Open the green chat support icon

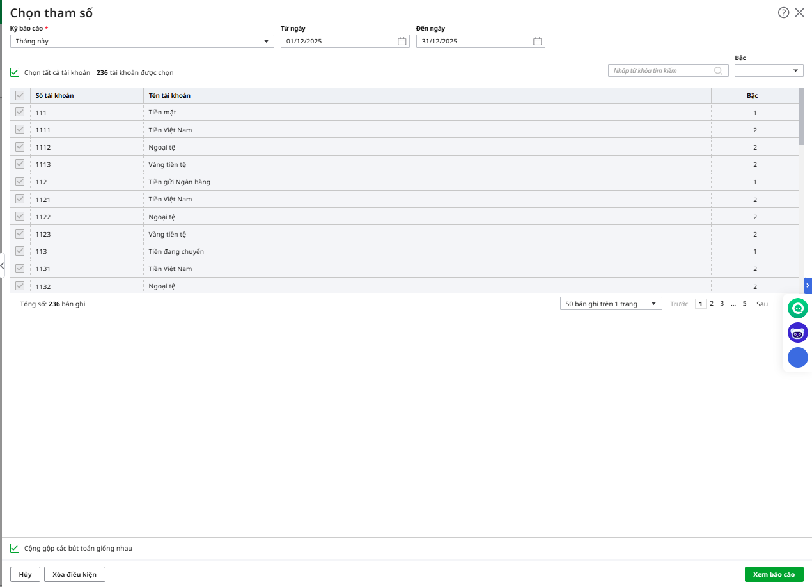tap(797, 309)
